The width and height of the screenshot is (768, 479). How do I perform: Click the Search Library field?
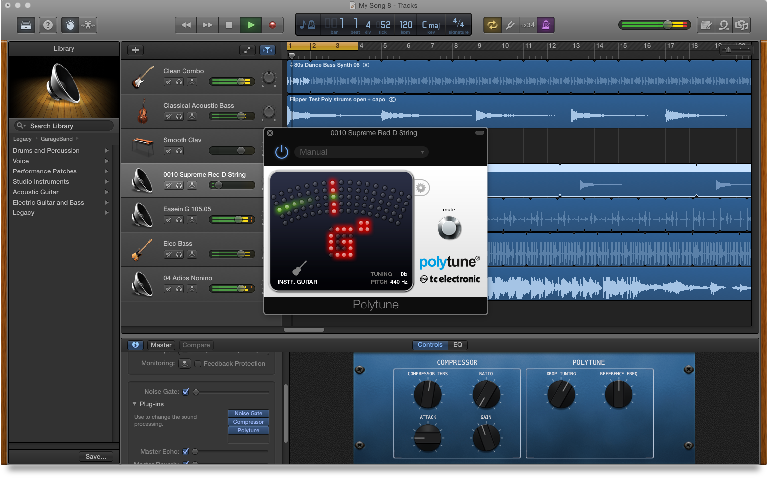64,126
